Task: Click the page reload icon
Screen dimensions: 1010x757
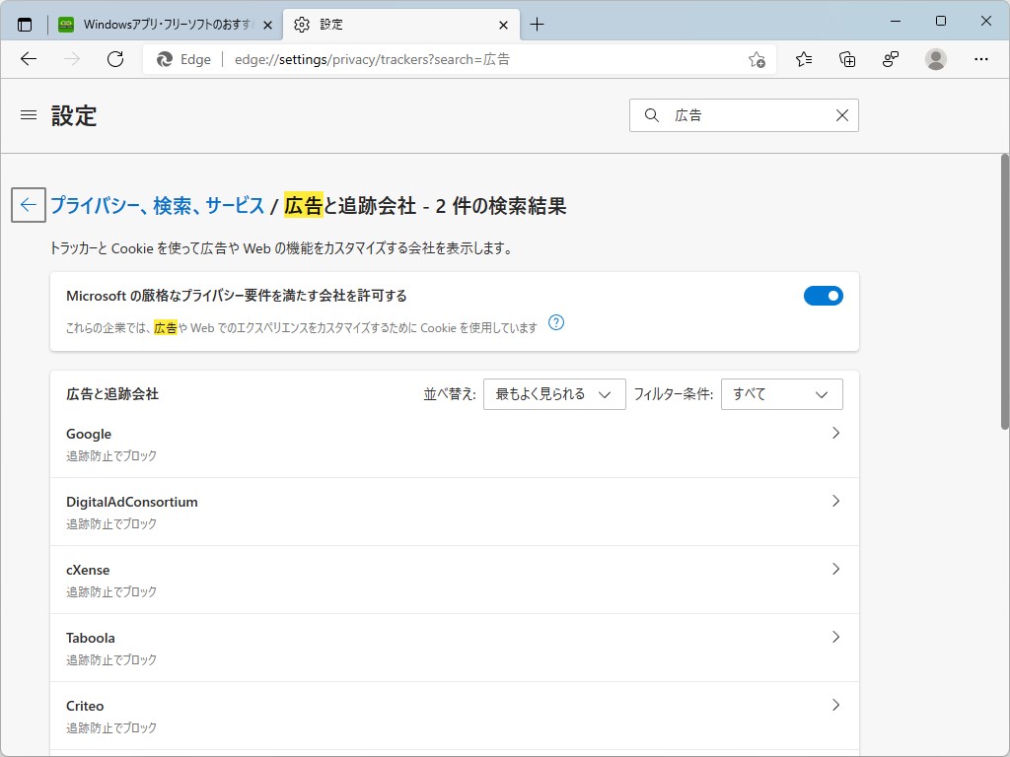Action: pyautogui.click(x=115, y=59)
